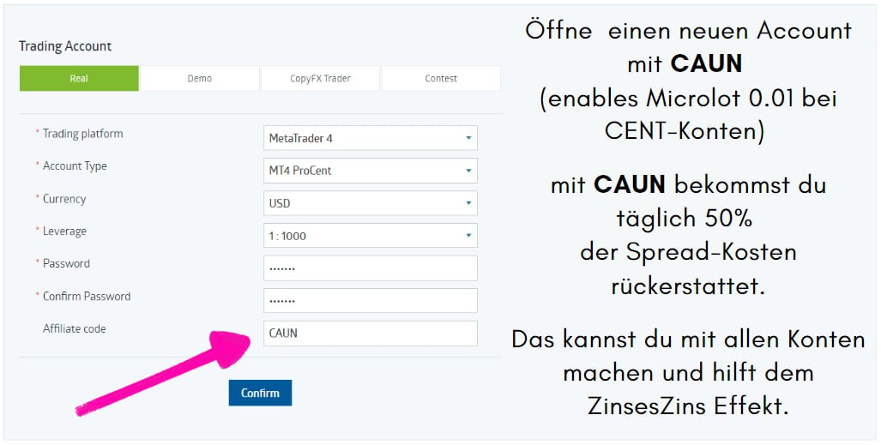Click the Confirm Password label

tap(87, 297)
